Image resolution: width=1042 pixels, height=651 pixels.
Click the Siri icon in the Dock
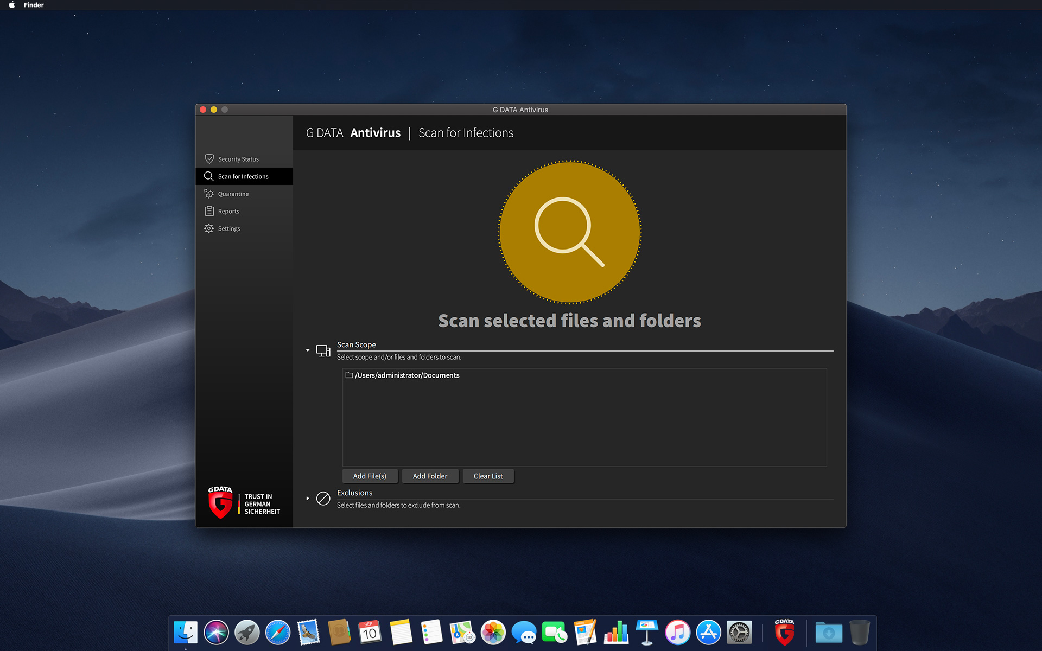pyautogui.click(x=217, y=631)
